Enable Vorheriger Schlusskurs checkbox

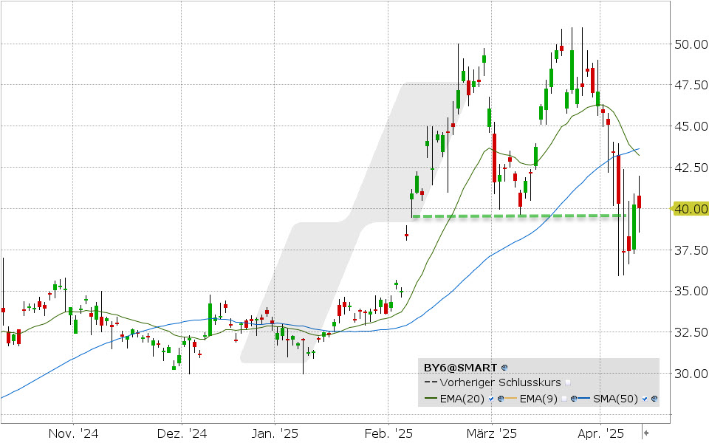pyautogui.click(x=568, y=382)
